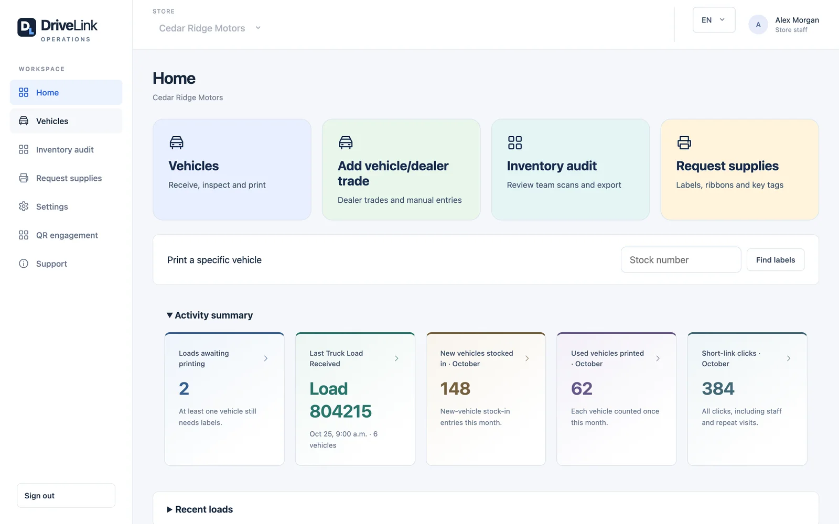Click the grid icon on Inventory audit card
This screenshot has height=524, width=839.
[515, 143]
